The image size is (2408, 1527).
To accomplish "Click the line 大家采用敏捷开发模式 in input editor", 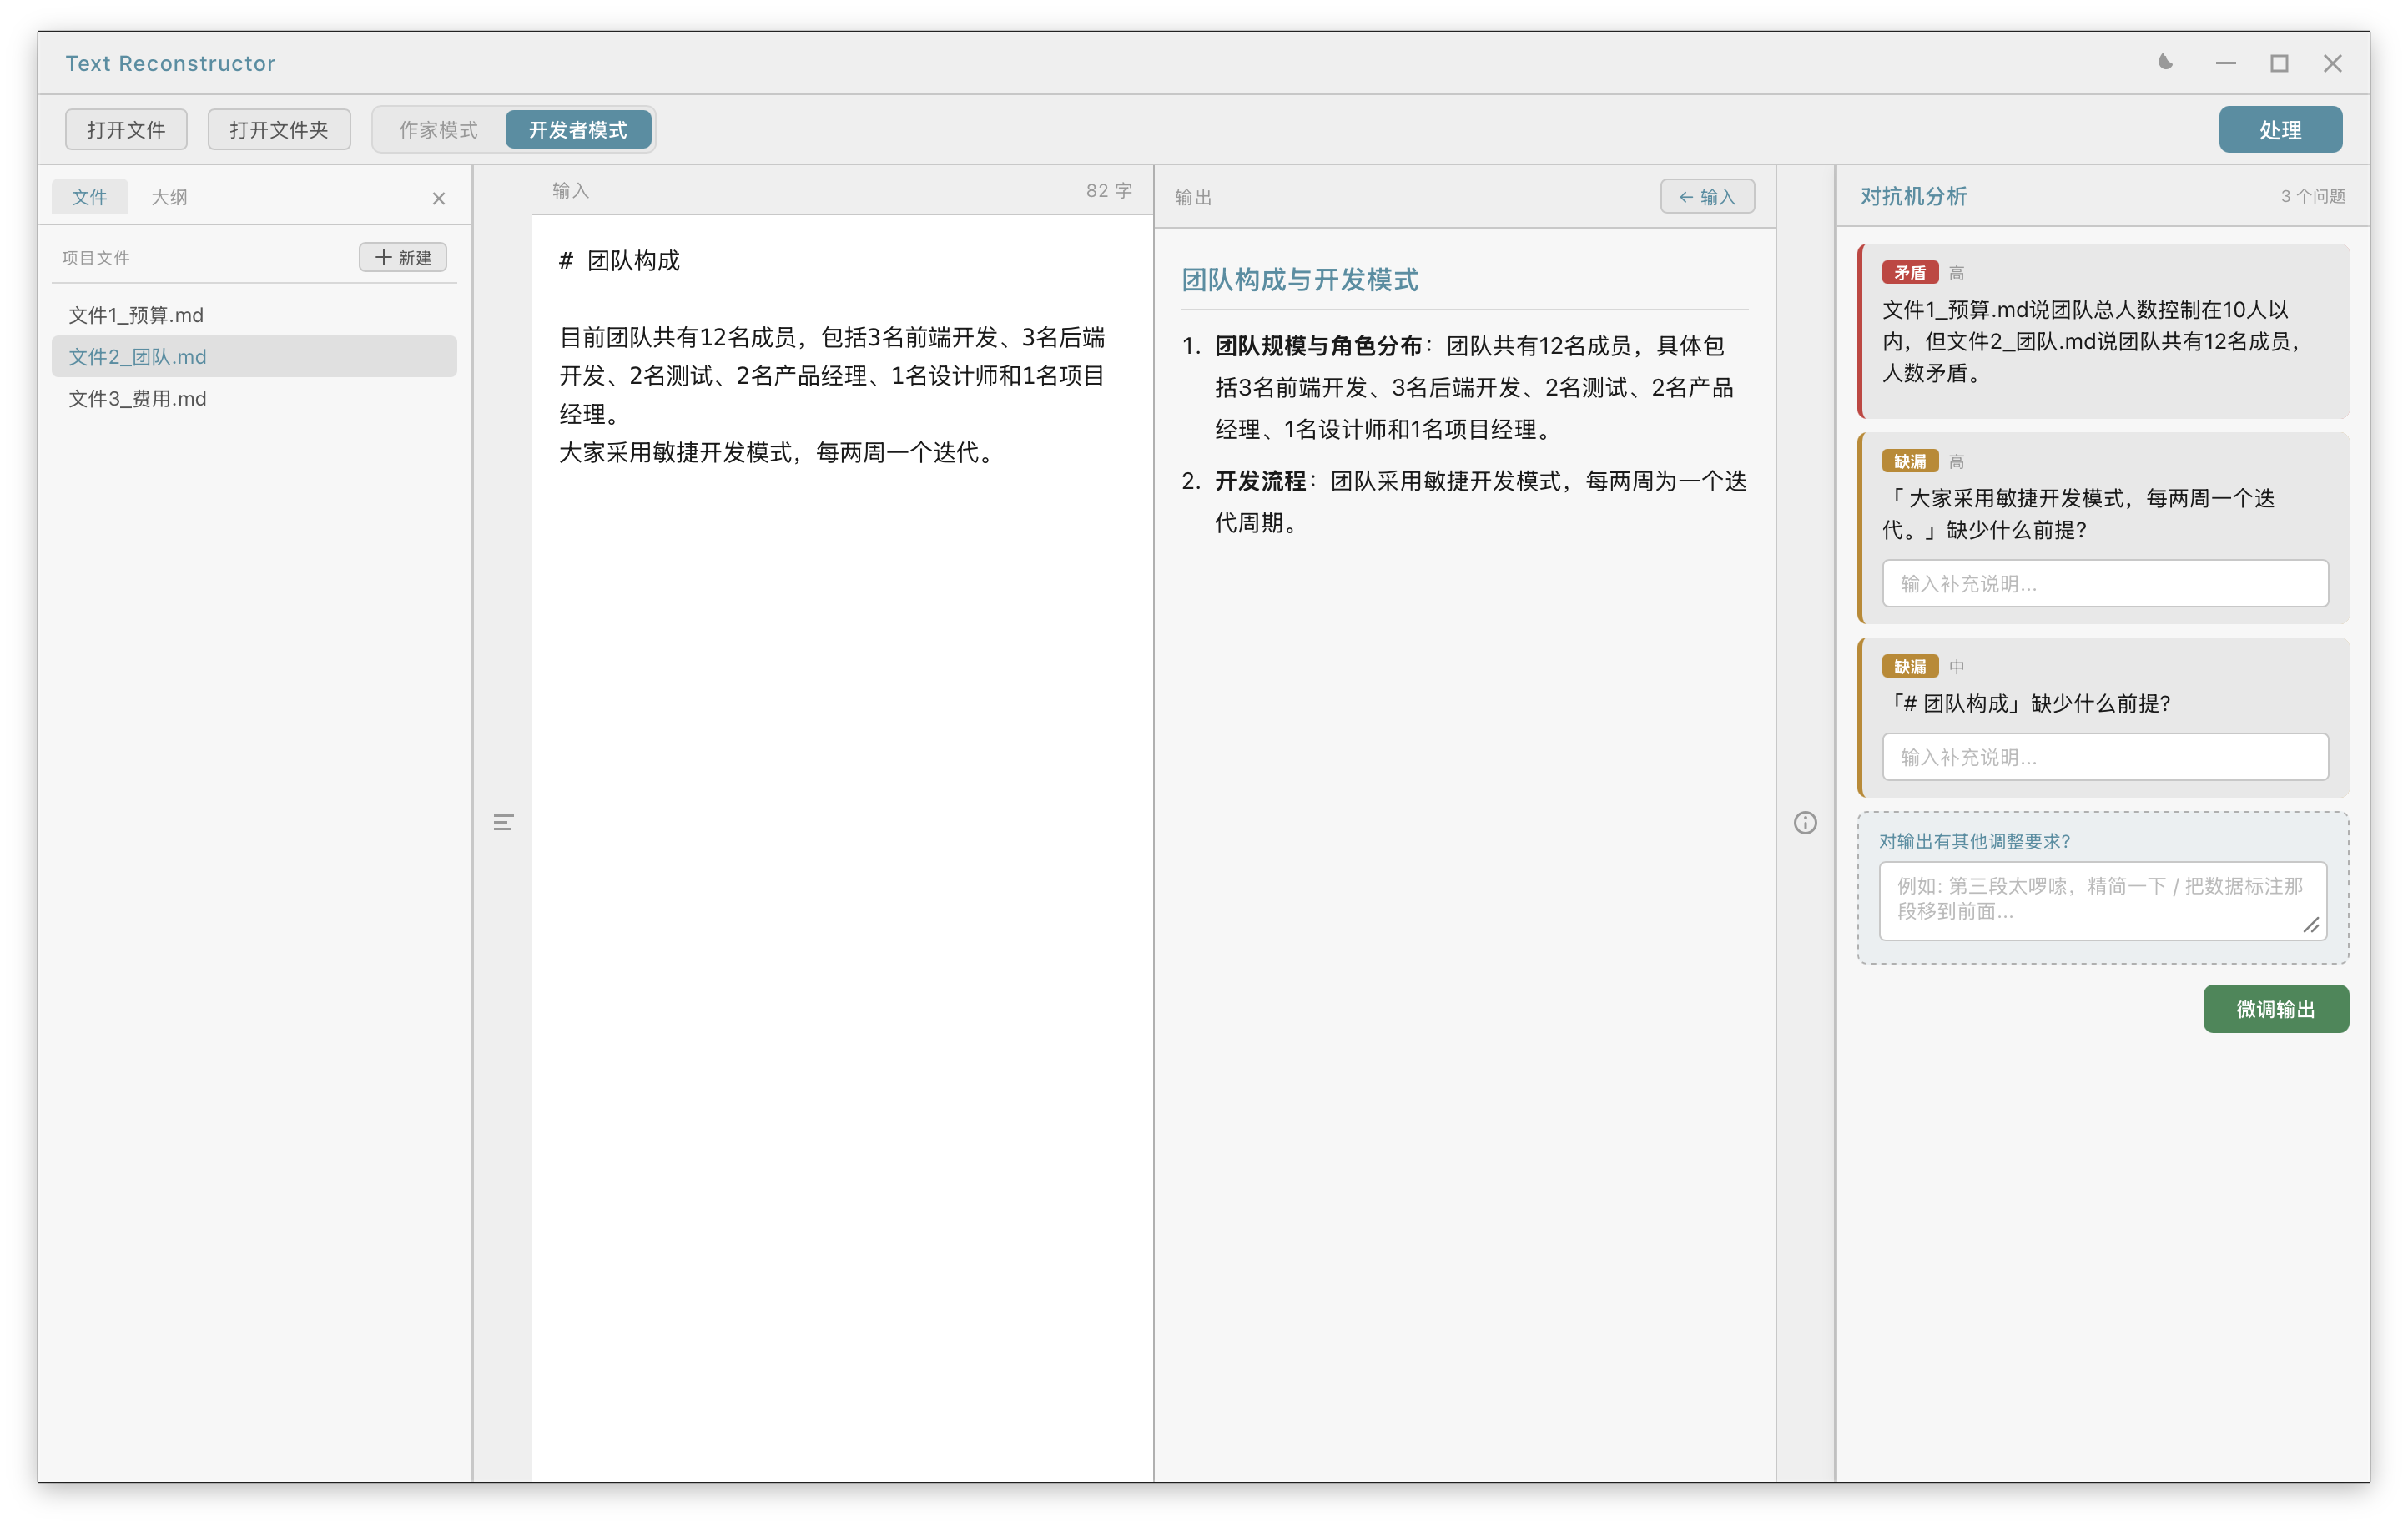I will point(778,453).
